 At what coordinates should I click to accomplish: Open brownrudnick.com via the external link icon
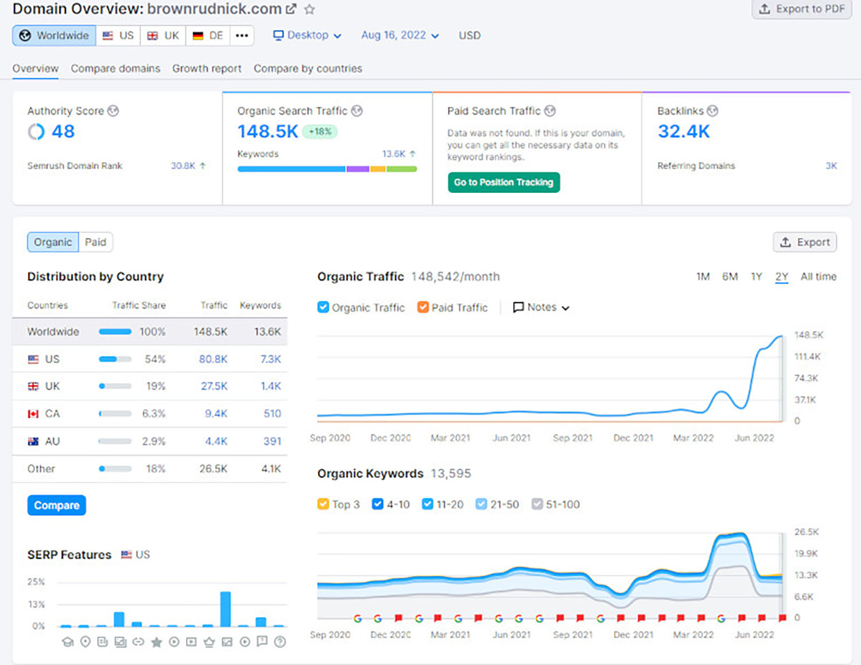(291, 9)
